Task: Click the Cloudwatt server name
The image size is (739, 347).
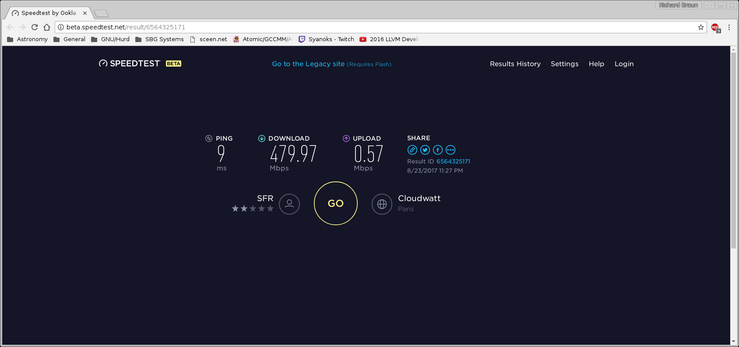Action: coord(419,198)
